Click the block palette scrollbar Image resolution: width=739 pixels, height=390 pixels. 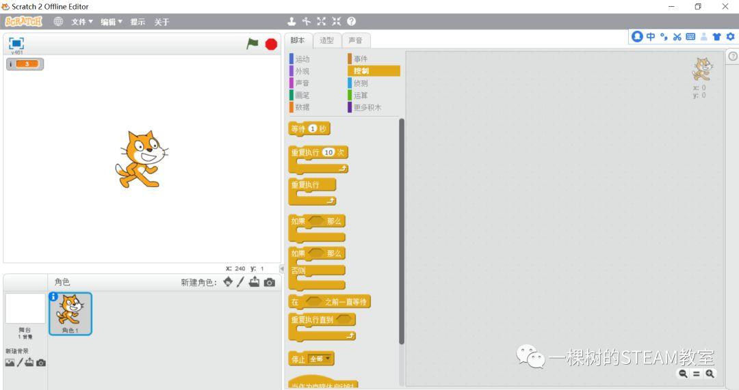(402, 232)
